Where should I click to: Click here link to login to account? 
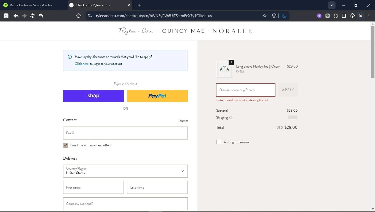pos(82,64)
